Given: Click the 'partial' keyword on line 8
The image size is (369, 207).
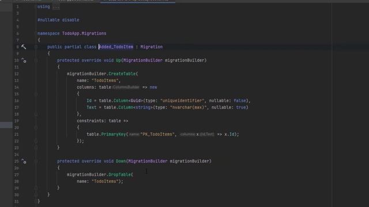Looking at the screenshot, I should pyautogui.click(x=73, y=47).
